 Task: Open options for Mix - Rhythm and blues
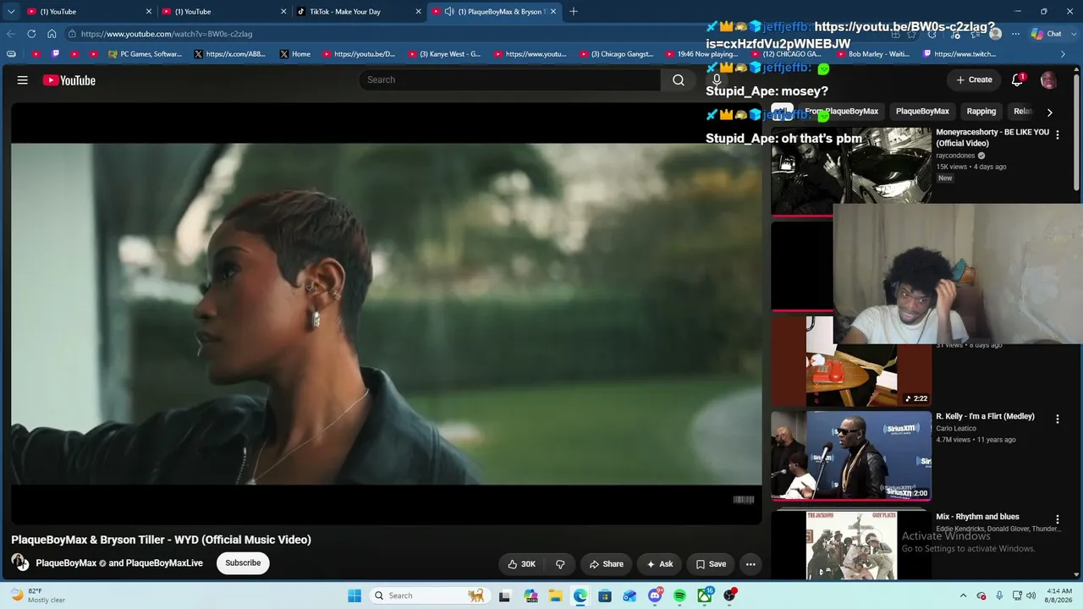click(1057, 519)
